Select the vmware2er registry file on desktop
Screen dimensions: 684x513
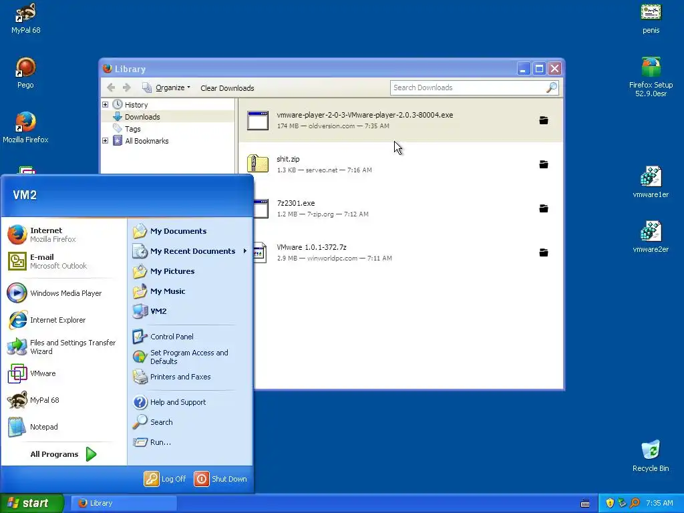(651, 237)
